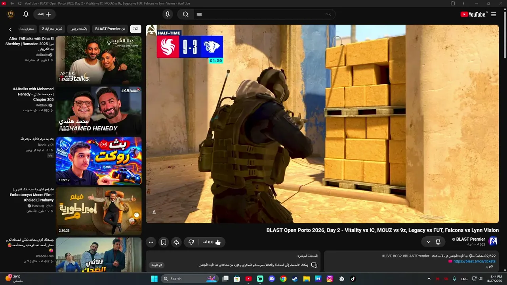Open 'Embratoreyet Meem Film - Khaled El Nabawy' title
Viewport: 507px width, 285px height.
32,195
